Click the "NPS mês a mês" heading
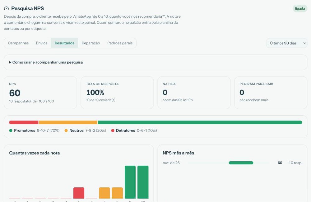311x202 pixels. point(178,153)
